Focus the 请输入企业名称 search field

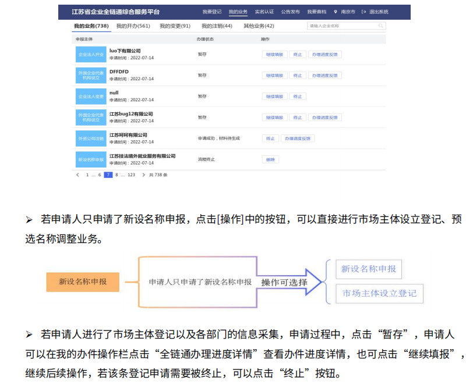346,26
